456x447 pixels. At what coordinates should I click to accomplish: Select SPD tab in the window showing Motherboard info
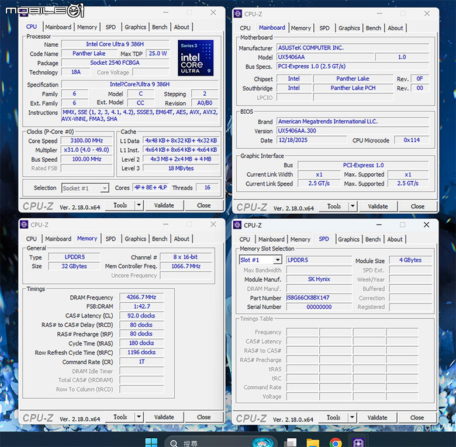click(324, 28)
